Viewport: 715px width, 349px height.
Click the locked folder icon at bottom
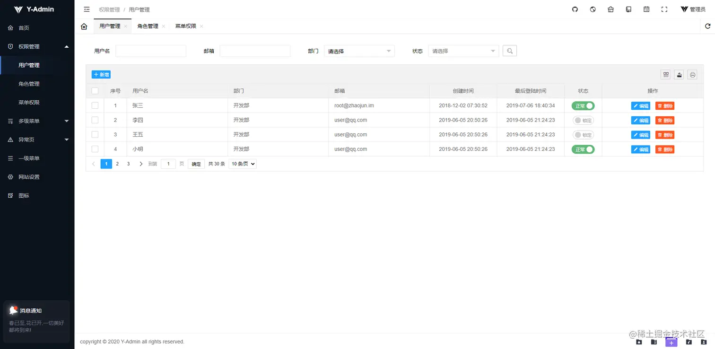[x=639, y=342]
